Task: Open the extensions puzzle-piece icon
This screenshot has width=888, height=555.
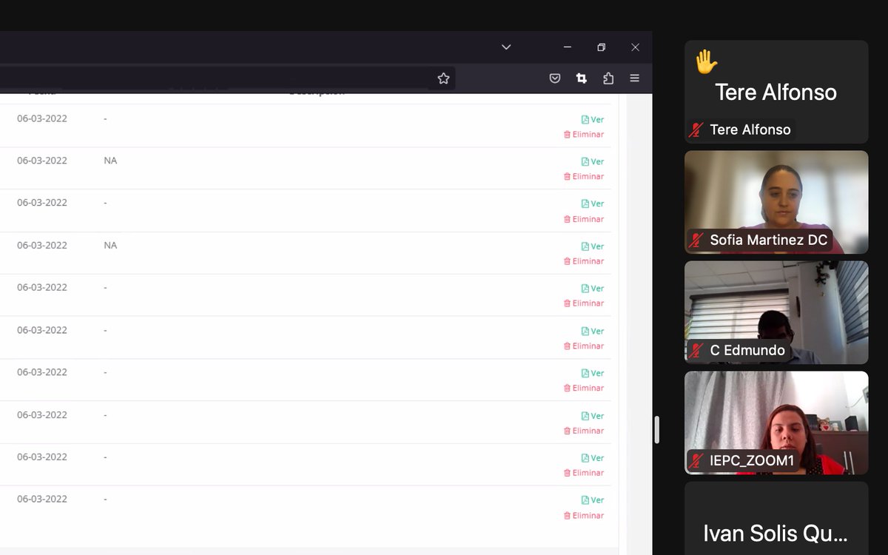Action: tap(608, 78)
